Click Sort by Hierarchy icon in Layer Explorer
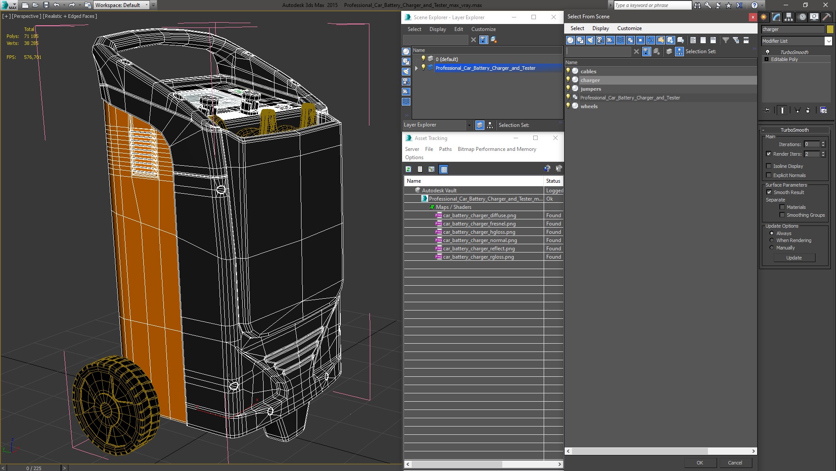This screenshot has width=836, height=471. point(490,125)
